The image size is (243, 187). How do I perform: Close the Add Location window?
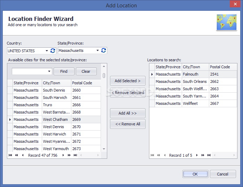[x=235, y=4]
